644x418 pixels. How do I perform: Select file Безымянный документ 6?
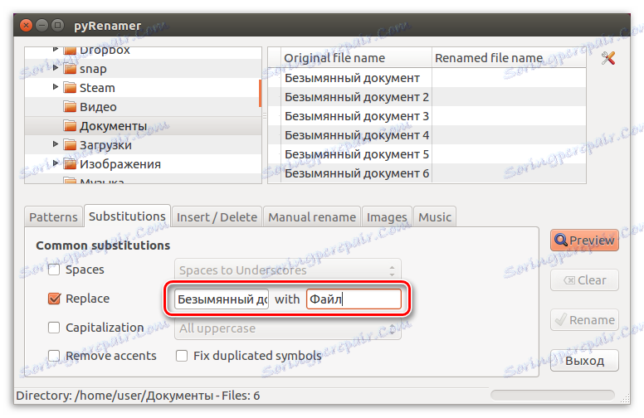coord(427,173)
